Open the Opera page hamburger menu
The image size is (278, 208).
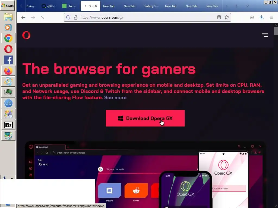265,35
